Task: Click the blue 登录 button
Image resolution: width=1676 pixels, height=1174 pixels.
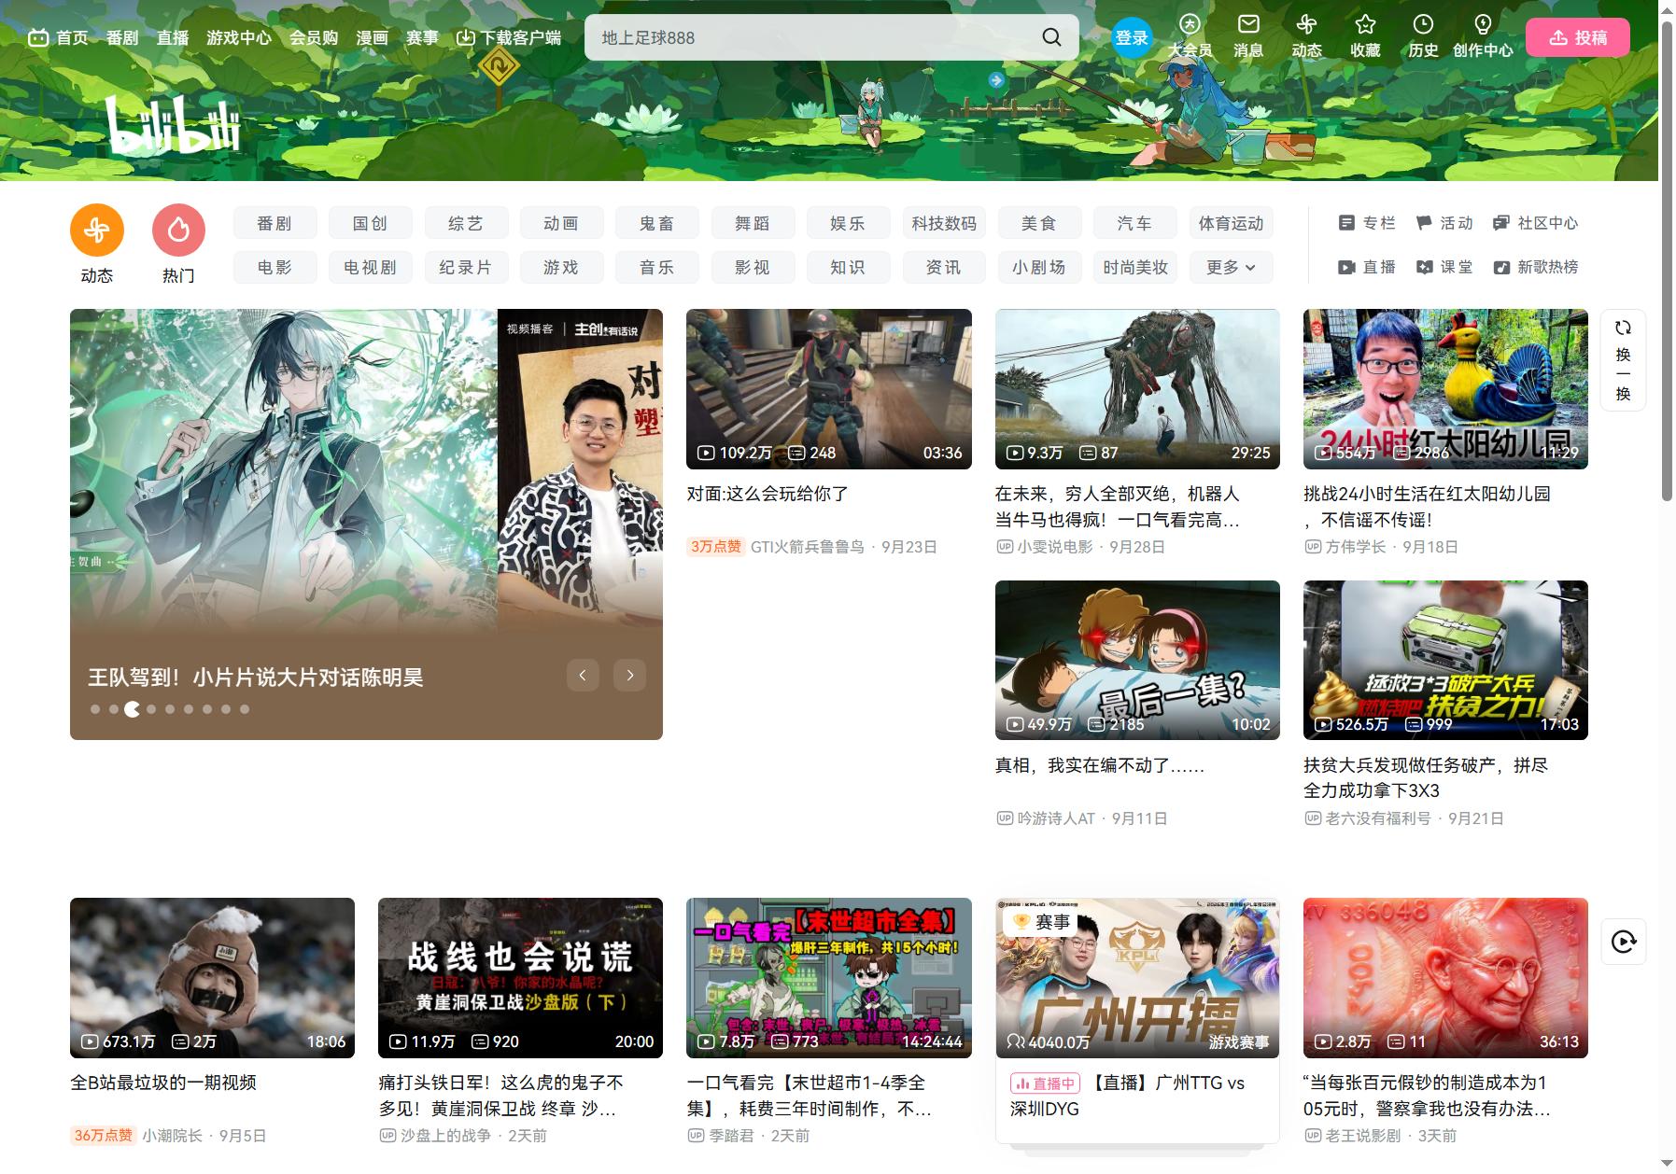Action: click(x=1132, y=37)
